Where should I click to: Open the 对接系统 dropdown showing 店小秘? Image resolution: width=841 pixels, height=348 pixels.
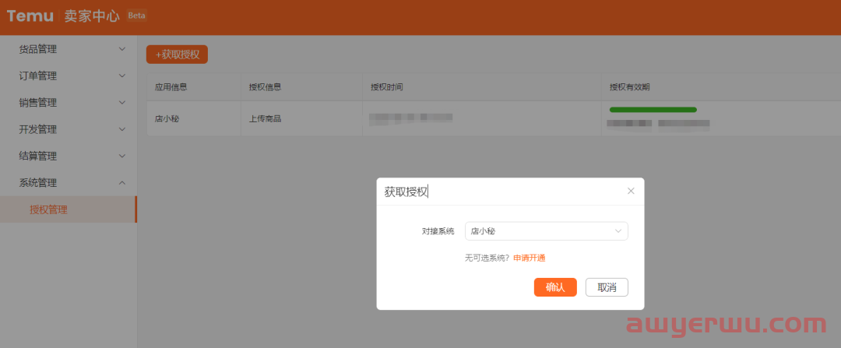(x=546, y=231)
